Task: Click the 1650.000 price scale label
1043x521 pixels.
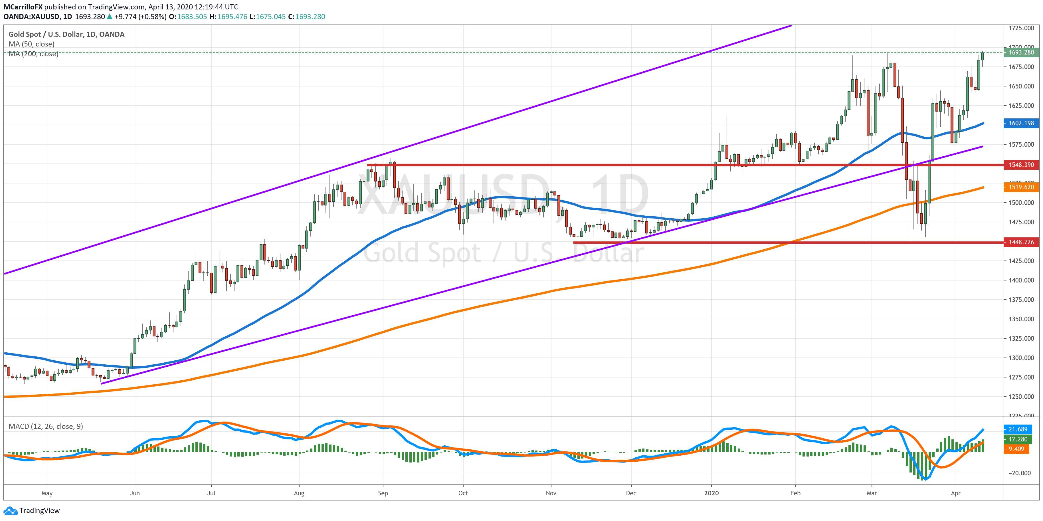Action: (x=1021, y=86)
